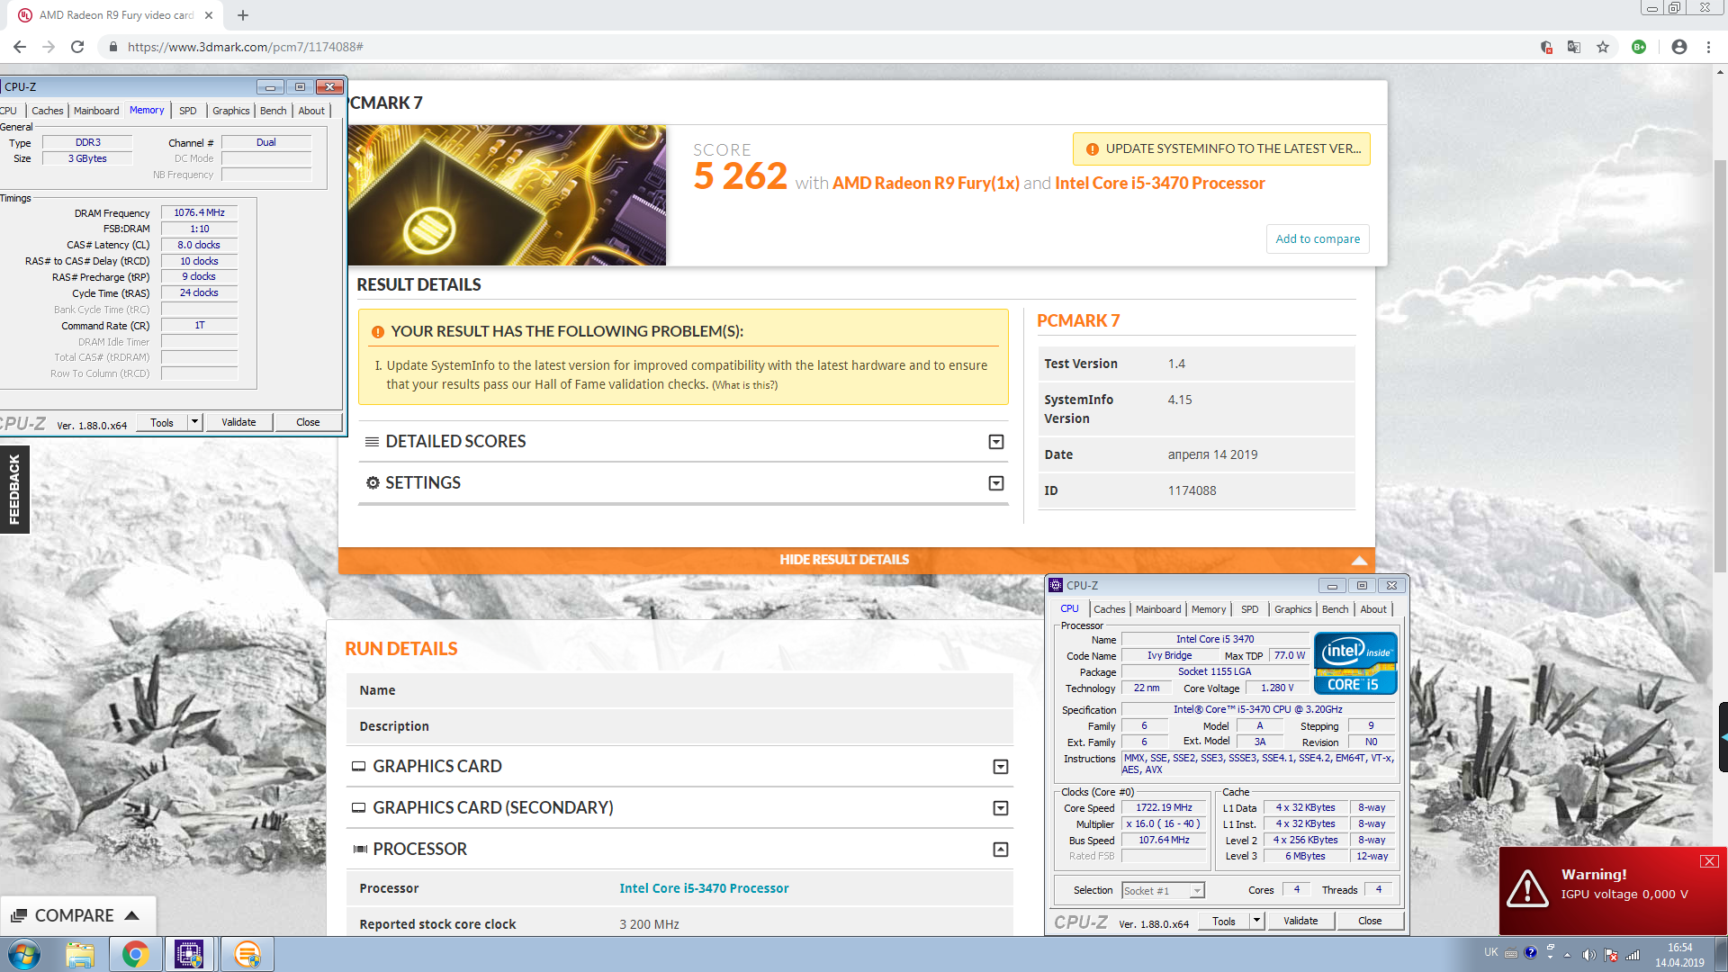Click the orange app icon on taskbar
This screenshot has height=972, width=1728.
point(247,954)
